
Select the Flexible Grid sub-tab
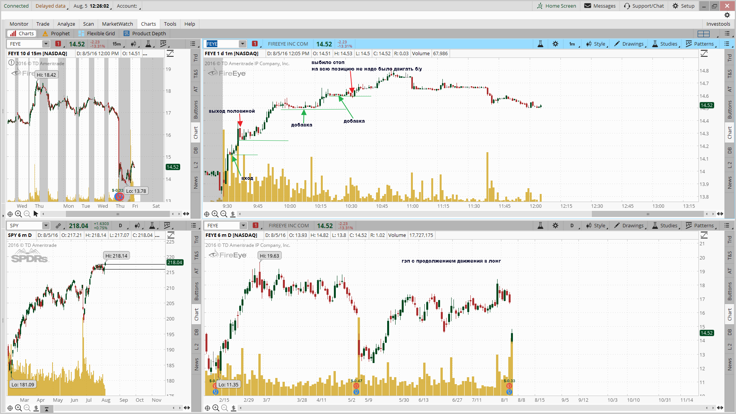[97, 33]
